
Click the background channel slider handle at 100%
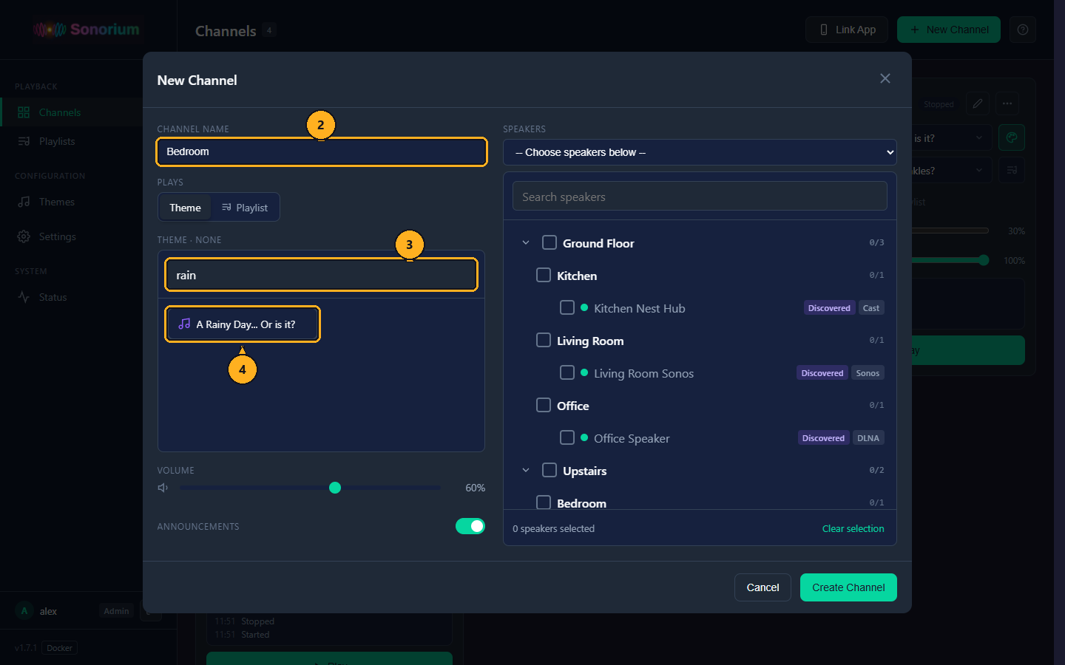click(x=984, y=260)
